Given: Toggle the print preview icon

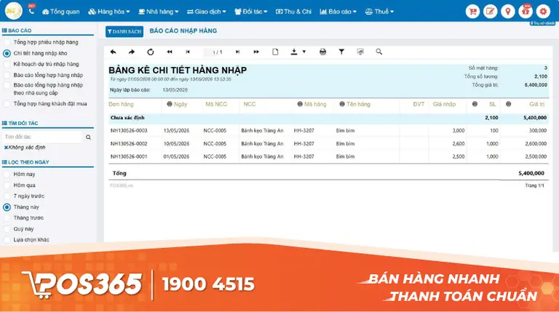Looking at the screenshot, I should pyautogui.click(x=360, y=52).
